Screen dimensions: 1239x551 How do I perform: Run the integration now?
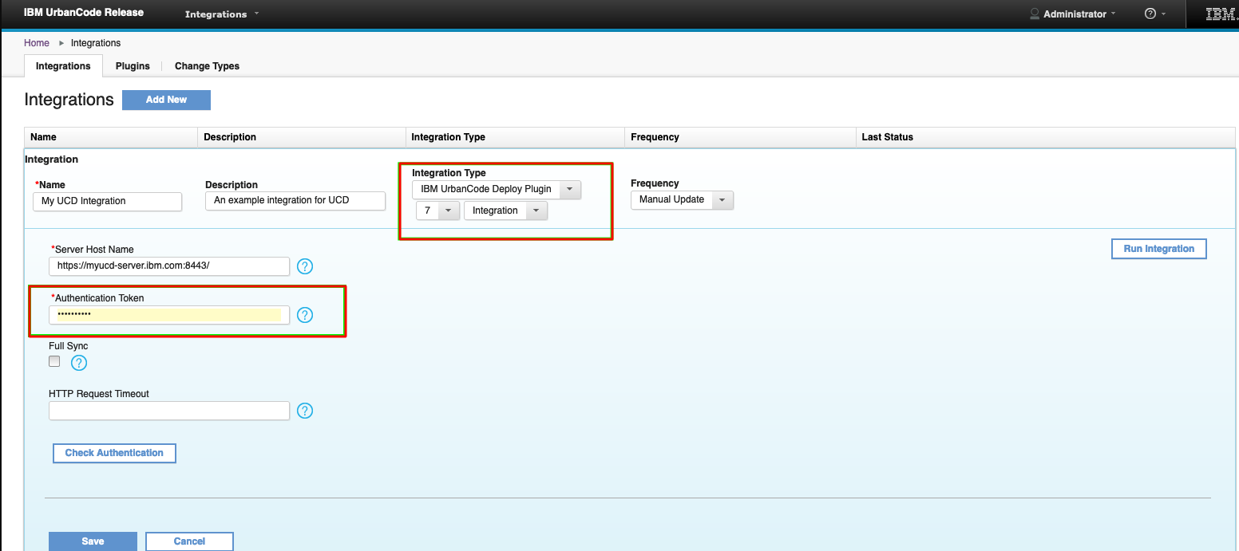click(1158, 248)
